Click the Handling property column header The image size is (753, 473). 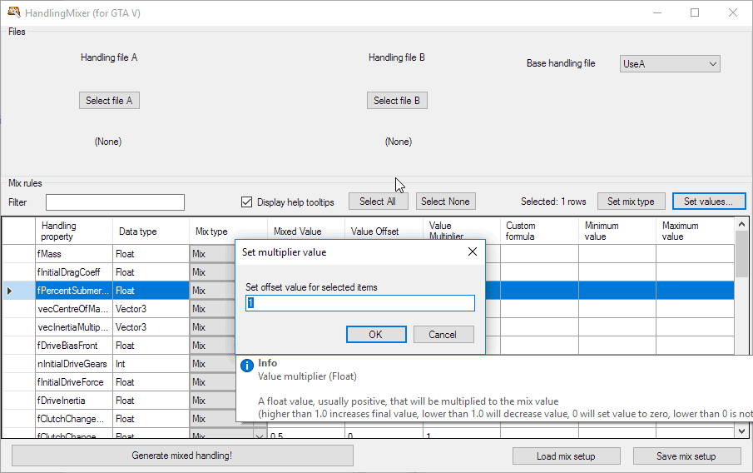(74, 232)
